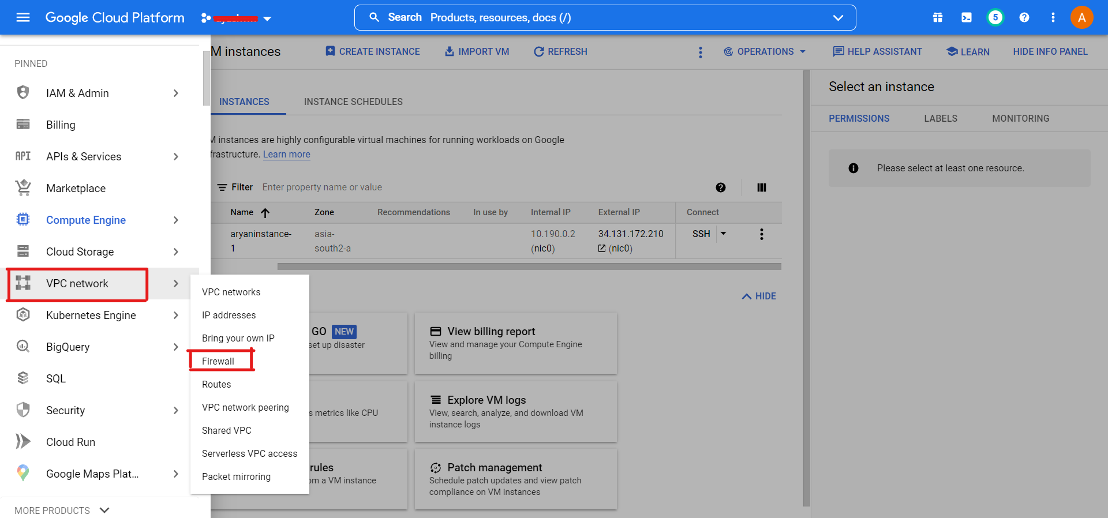Screen dimensions: 1108x518
Task: Open the account avatar A
Action: click(1082, 17)
